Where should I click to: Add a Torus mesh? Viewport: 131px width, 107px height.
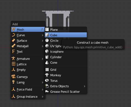[x=66, y=81]
